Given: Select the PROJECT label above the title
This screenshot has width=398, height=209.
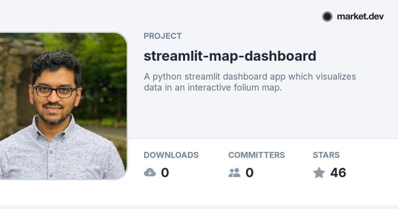Looking at the screenshot, I should pyautogui.click(x=163, y=36).
